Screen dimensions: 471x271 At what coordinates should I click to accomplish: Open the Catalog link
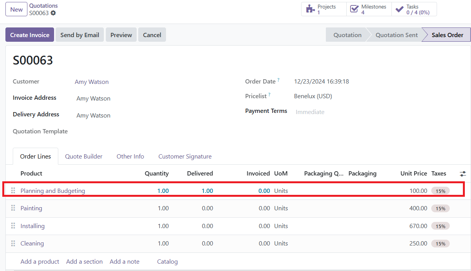point(168,262)
